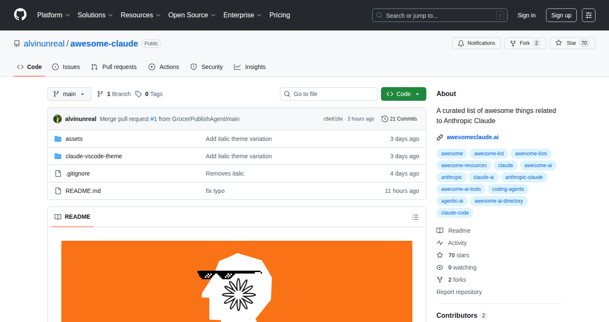Visit the awesomeclaude.ai website link

[x=472, y=137]
